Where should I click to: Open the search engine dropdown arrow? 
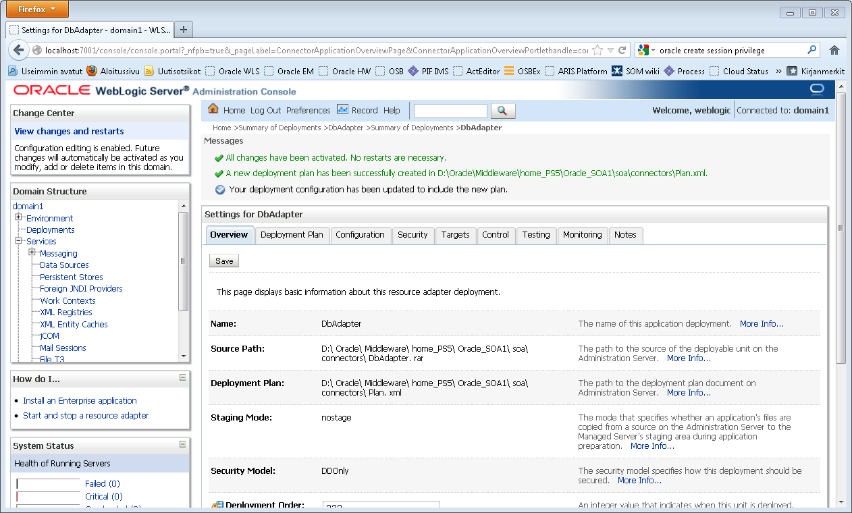click(x=653, y=51)
